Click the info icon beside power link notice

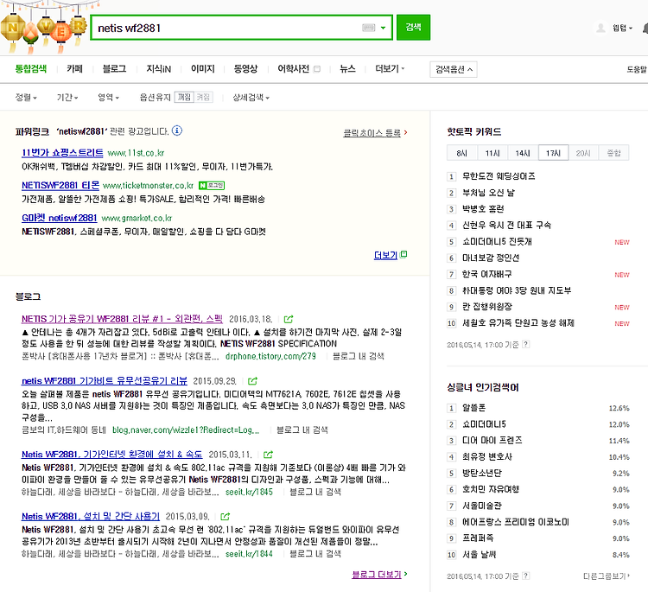[177, 130]
